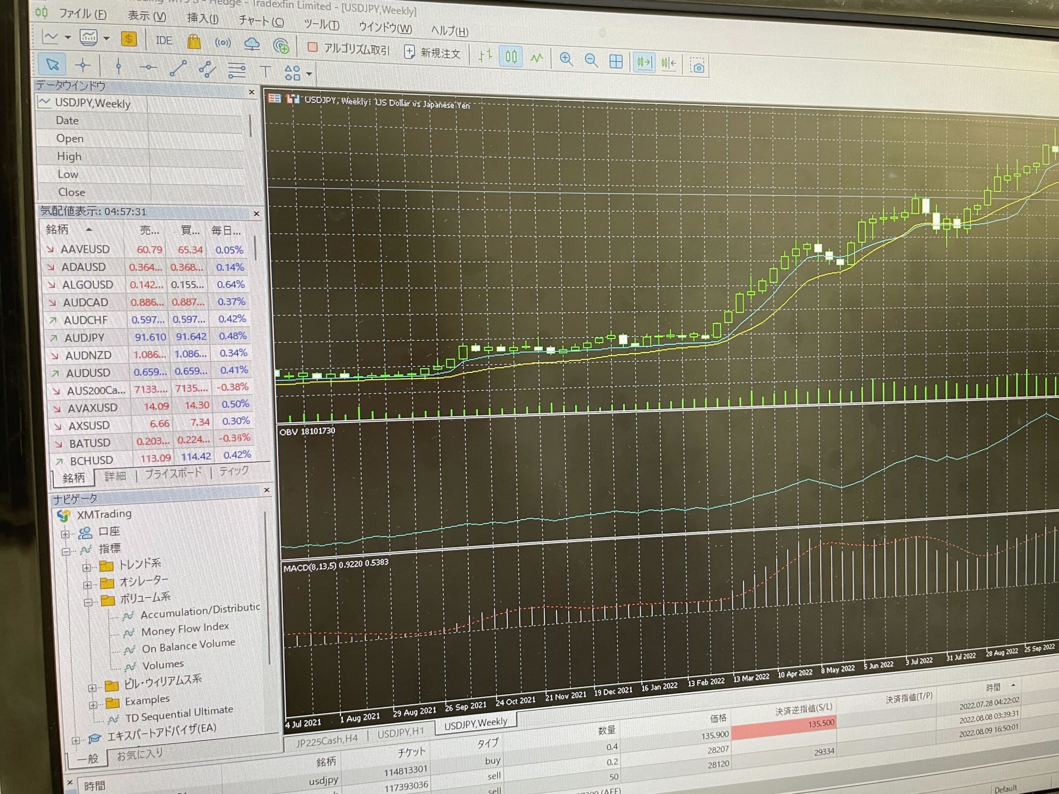Click the screenshot camera icon
The height and width of the screenshot is (794, 1059).
(x=698, y=67)
